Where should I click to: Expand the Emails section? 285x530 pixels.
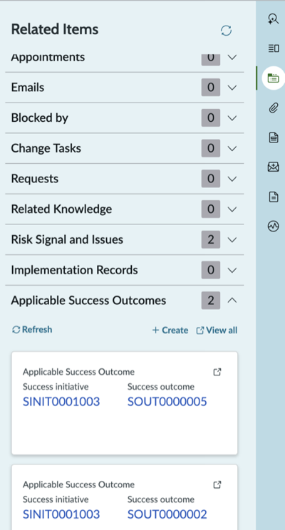point(125,88)
